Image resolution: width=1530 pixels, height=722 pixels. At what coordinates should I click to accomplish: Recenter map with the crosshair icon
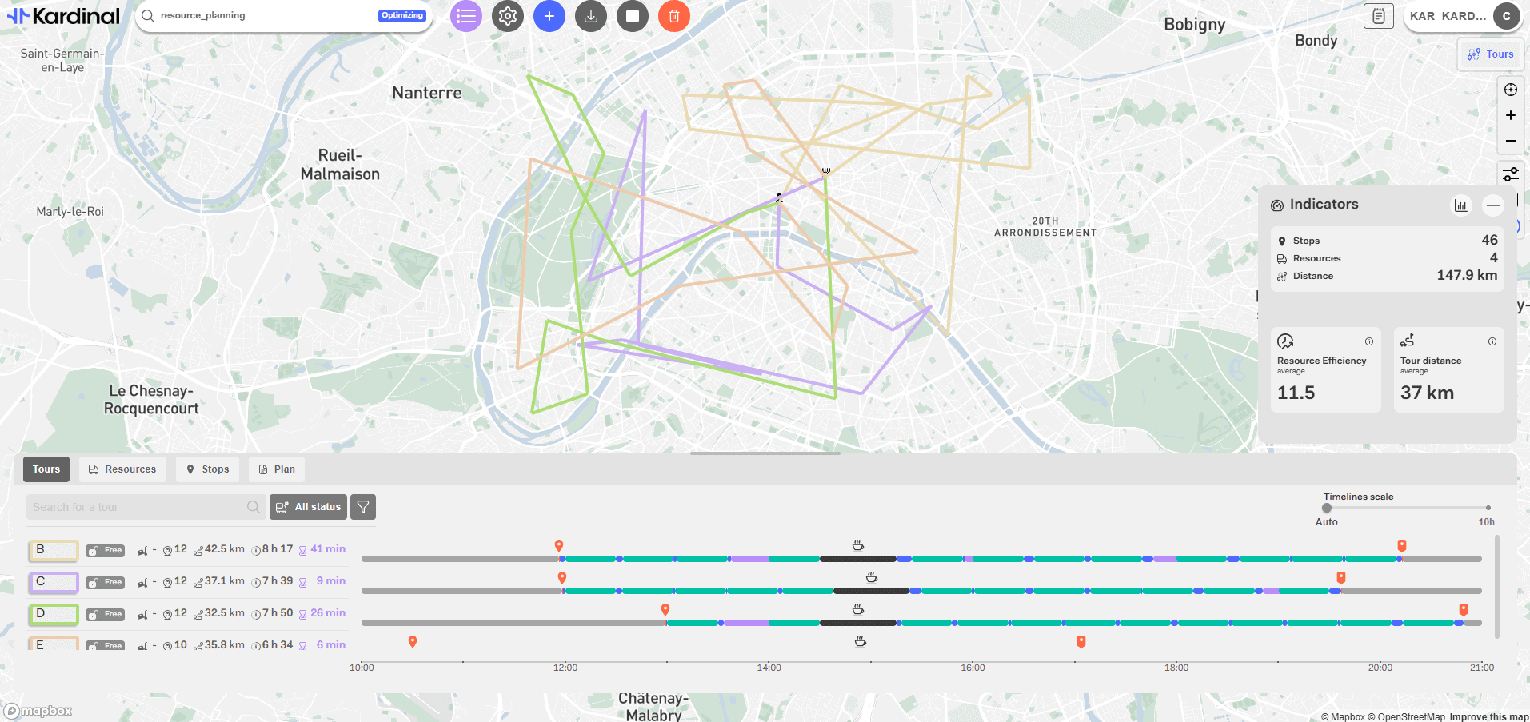pos(1511,90)
